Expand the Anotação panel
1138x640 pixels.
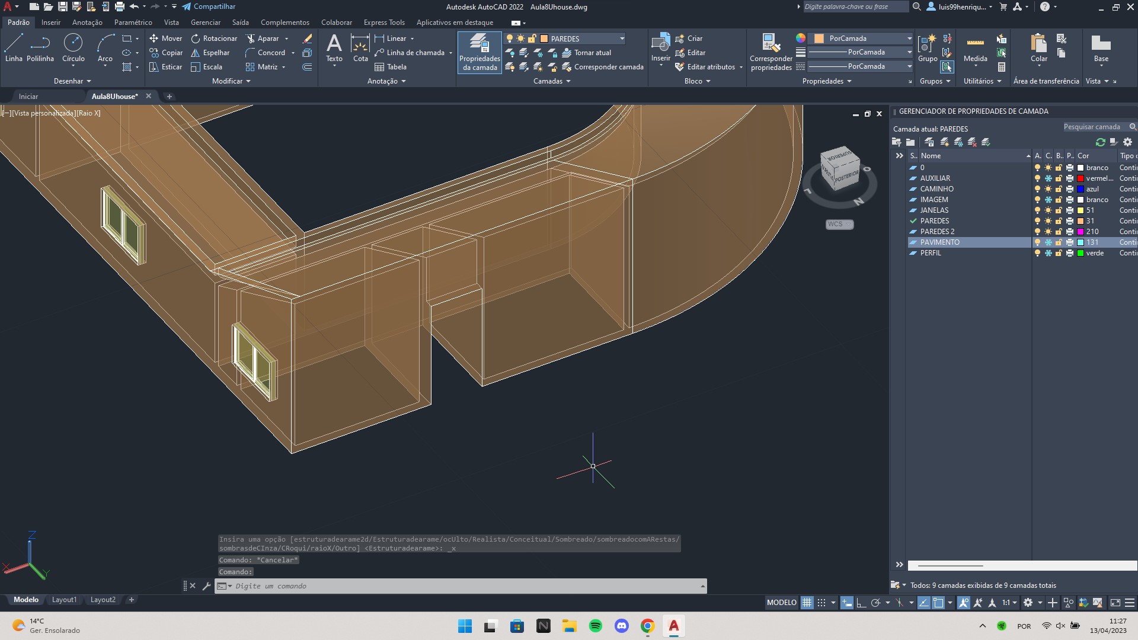tap(386, 81)
